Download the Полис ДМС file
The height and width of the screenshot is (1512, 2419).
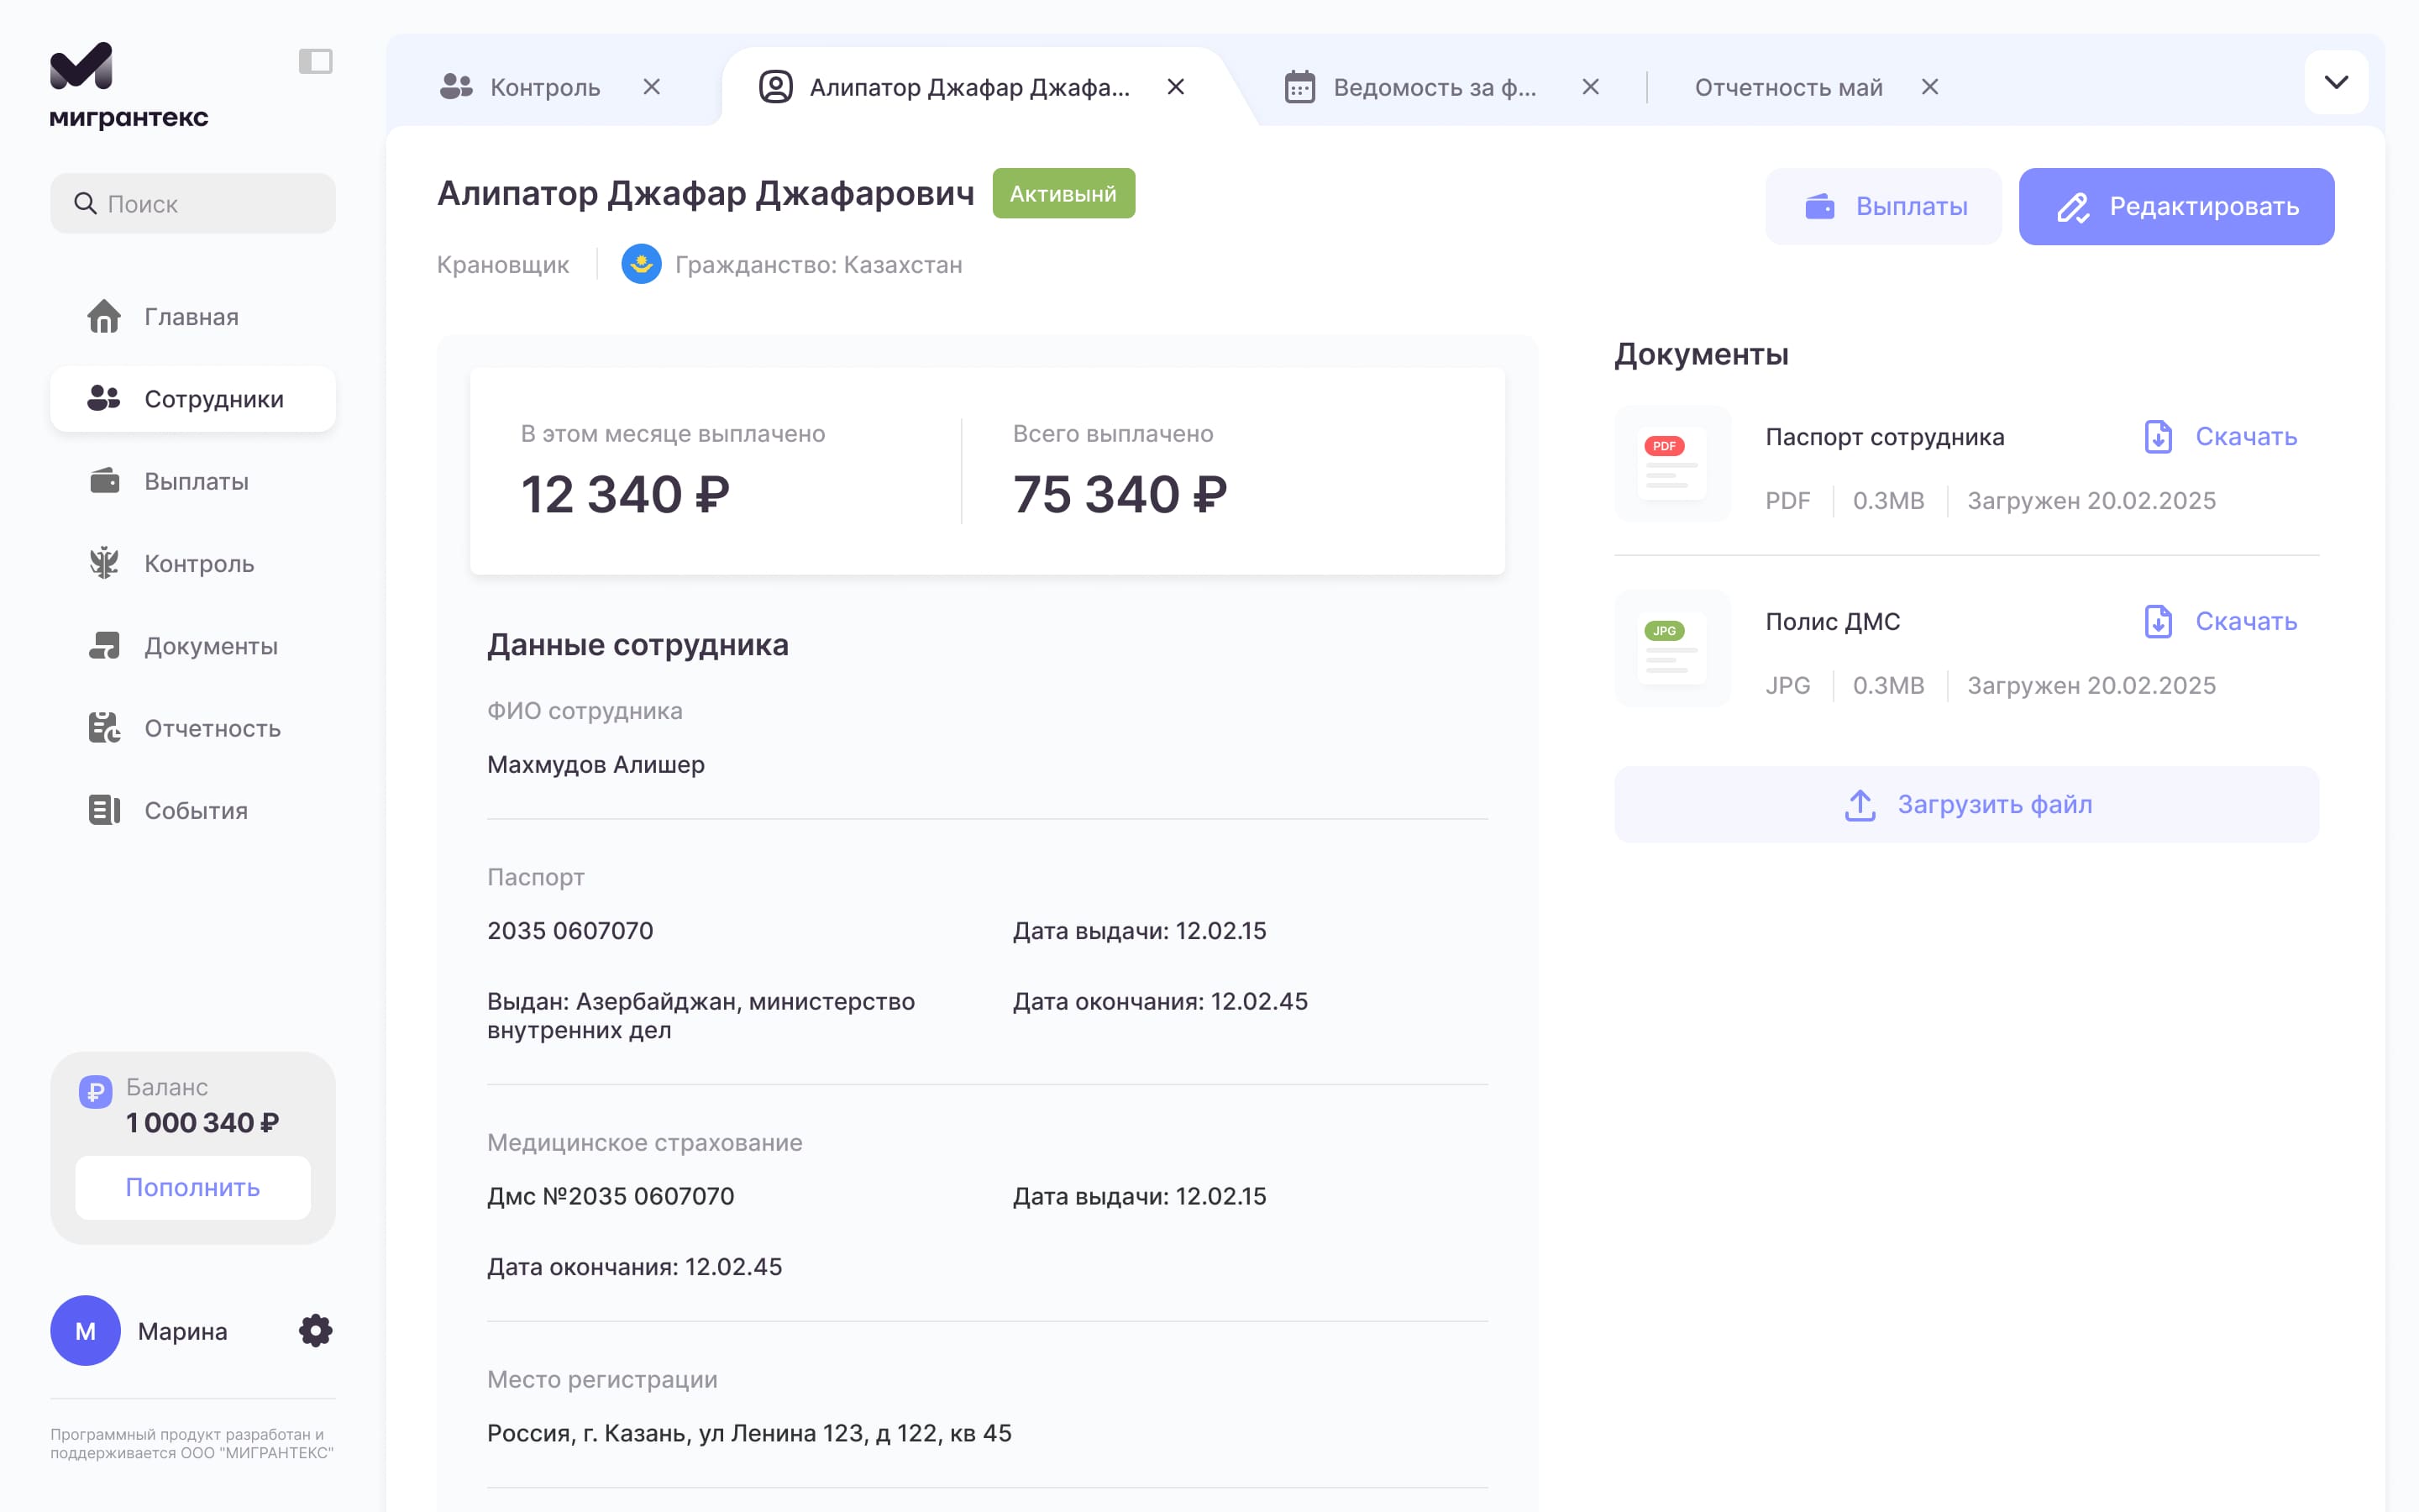[x=2221, y=622]
